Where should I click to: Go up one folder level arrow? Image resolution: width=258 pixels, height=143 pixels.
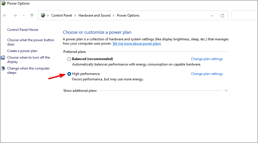[x=32, y=15]
